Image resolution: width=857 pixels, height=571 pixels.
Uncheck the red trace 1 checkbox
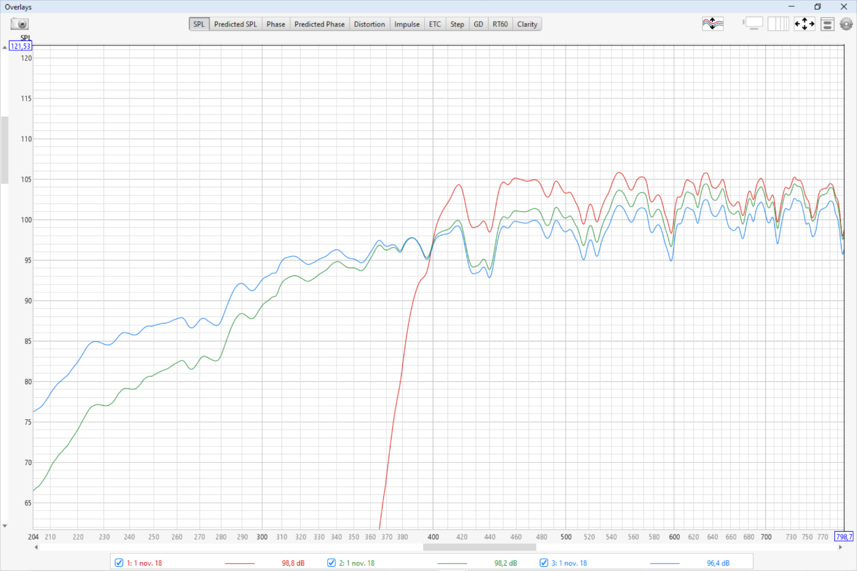click(x=119, y=562)
